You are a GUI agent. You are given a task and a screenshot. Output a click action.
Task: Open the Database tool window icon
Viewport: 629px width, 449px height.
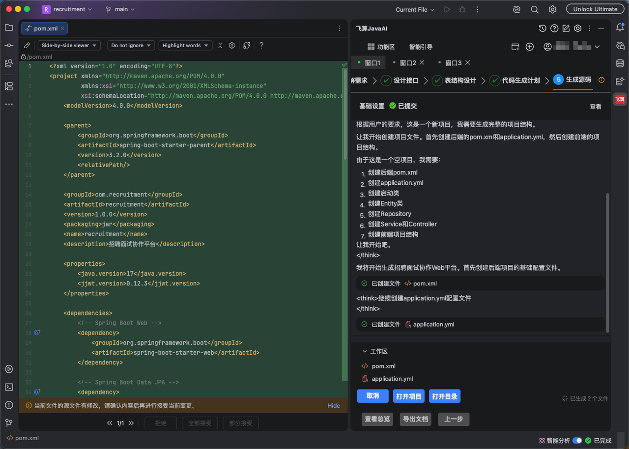pos(620,63)
